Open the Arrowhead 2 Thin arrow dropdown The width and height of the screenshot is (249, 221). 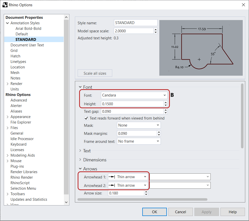(128, 185)
